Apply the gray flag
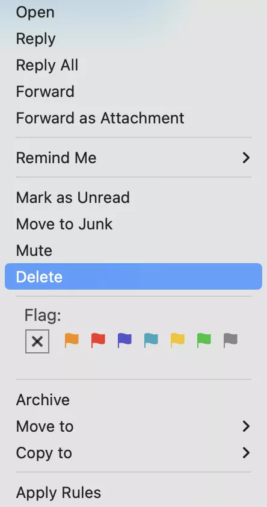The width and height of the screenshot is (267, 507). coord(230,340)
